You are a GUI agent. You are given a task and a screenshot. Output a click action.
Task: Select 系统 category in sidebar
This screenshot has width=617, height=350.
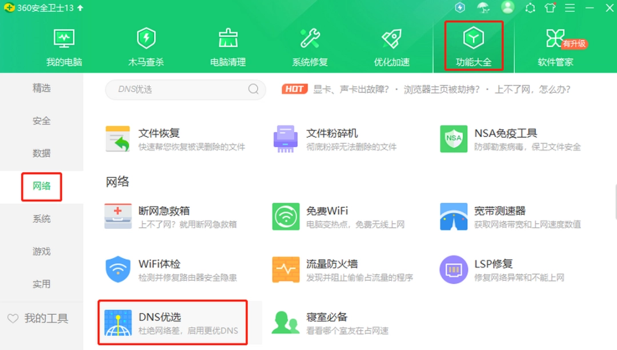(41, 219)
